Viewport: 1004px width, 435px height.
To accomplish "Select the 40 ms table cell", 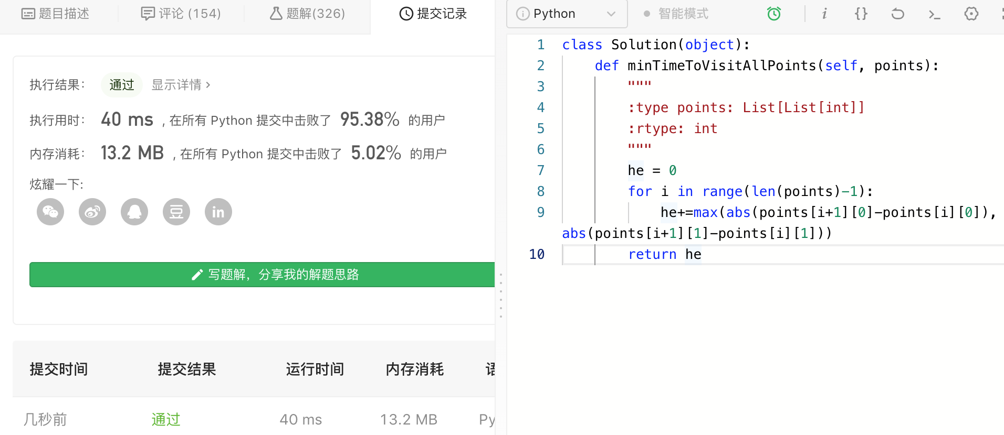I will tap(301, 419).
